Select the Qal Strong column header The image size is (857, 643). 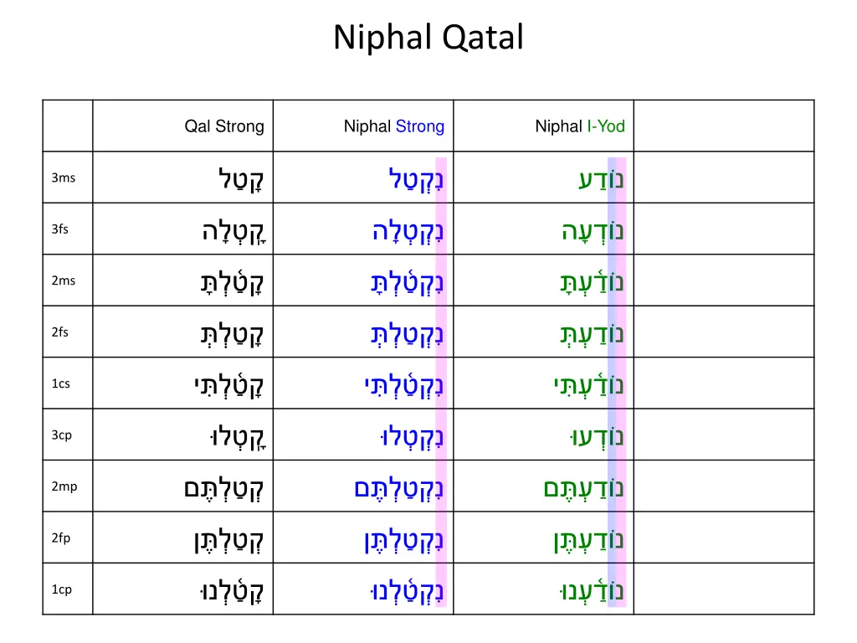(x=224, y=126)
